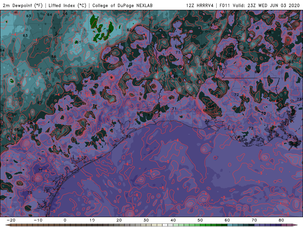Click 'Valid: 23Z WED JUN 03 2020' text
Screen dimensions: 303x227
[x=266, y=5]
